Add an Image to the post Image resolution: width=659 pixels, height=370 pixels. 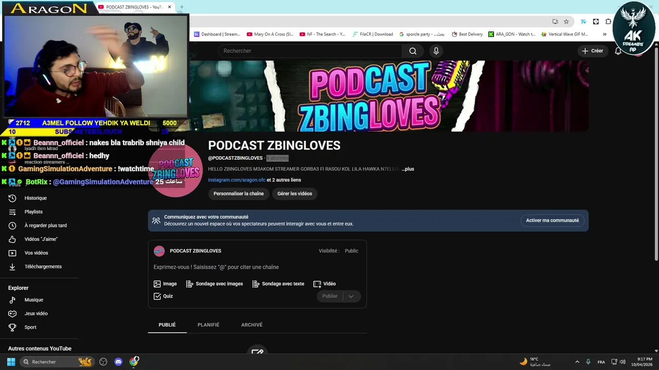pyautogui.click(x=165, y=284)
